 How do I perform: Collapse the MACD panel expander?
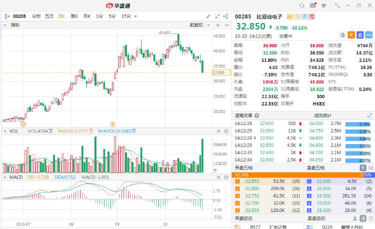pos(5,177)
